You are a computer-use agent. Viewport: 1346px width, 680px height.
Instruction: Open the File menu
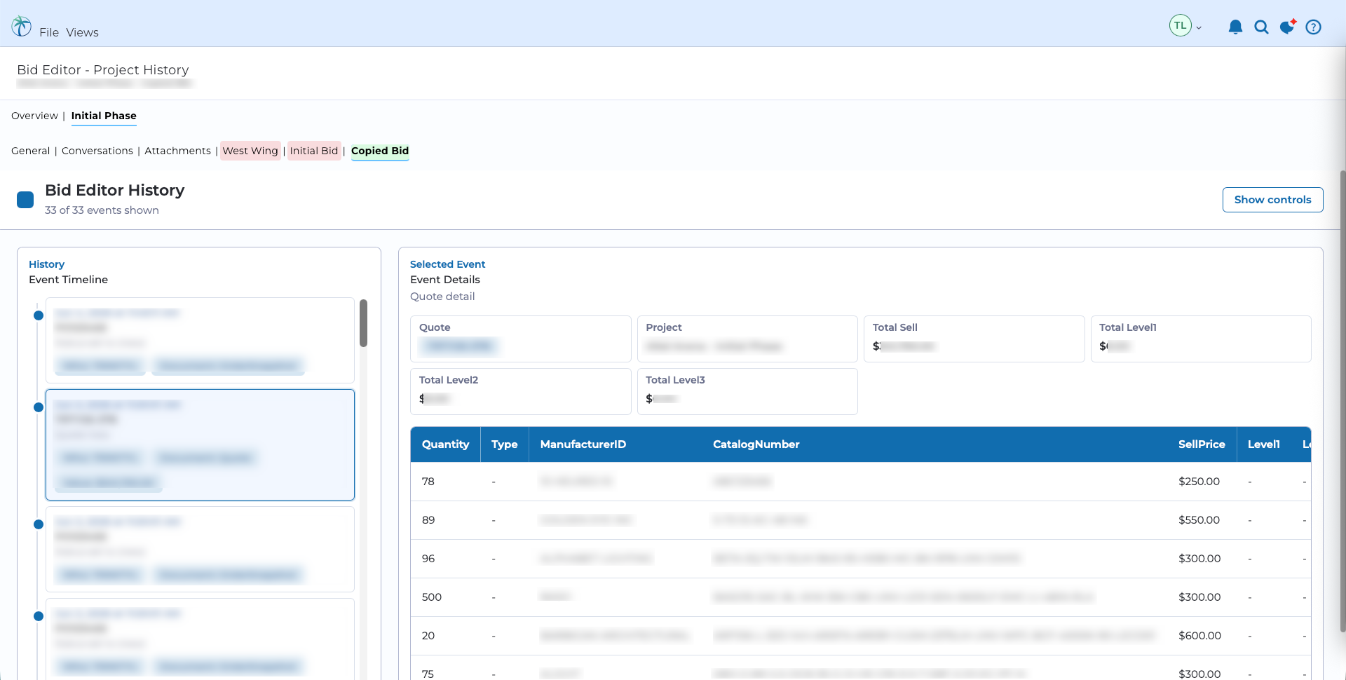click(49, 32)
